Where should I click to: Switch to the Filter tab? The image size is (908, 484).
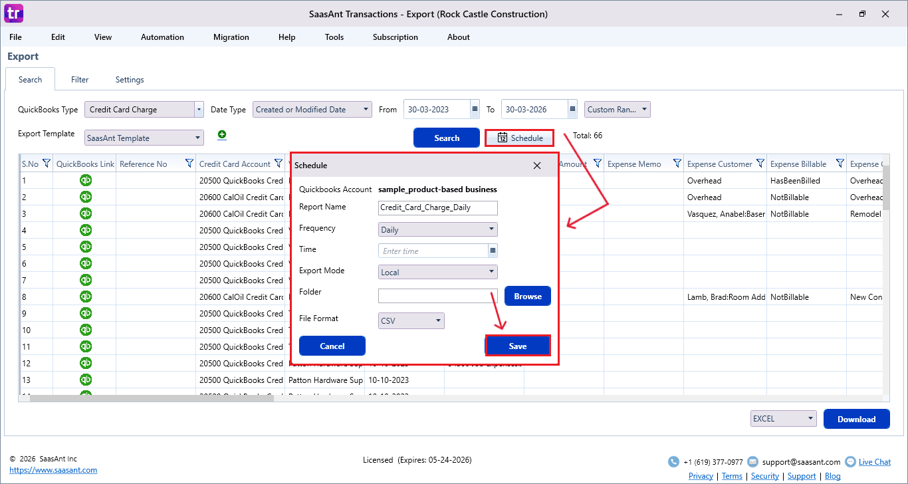click(x=80, y=80)
